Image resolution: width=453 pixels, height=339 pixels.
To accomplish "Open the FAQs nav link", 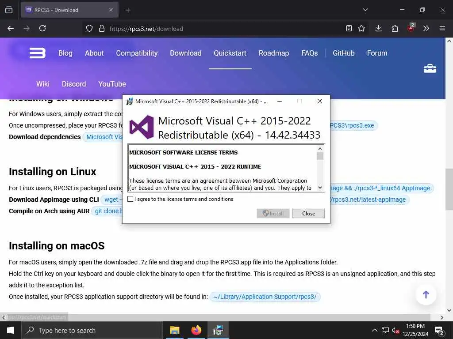I will [x=309, y=53].
